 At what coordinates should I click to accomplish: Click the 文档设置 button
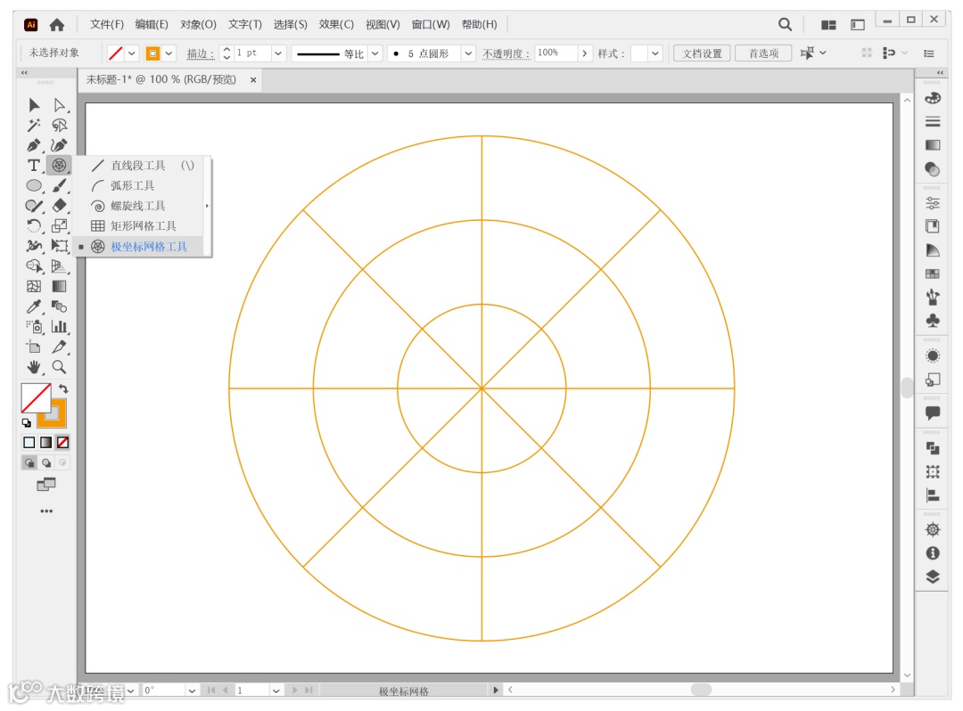pyautogui.click(x=702, y=53)
